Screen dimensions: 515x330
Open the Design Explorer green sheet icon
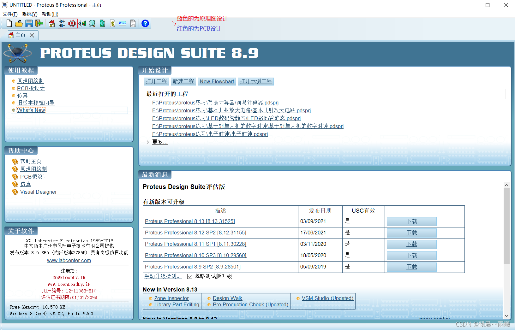pyautogui.click(x=102, y=23)
